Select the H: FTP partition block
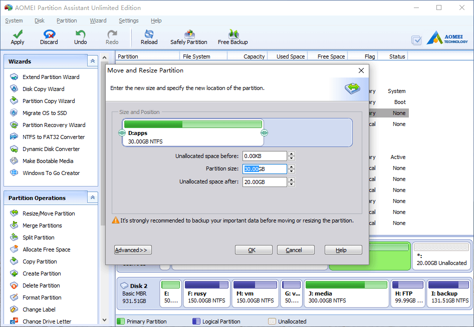Screen dimensions: 474x327 pyautogui.click(x=408, y=293)
